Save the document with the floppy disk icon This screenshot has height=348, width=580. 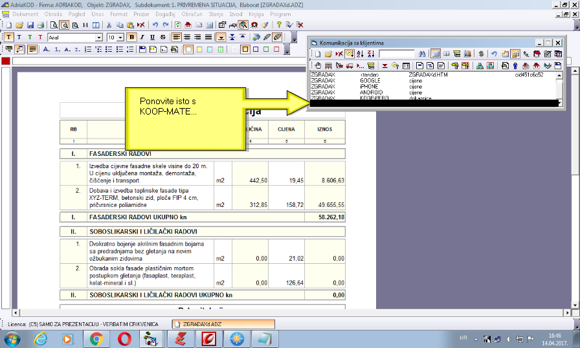click(x=30, y=25)
